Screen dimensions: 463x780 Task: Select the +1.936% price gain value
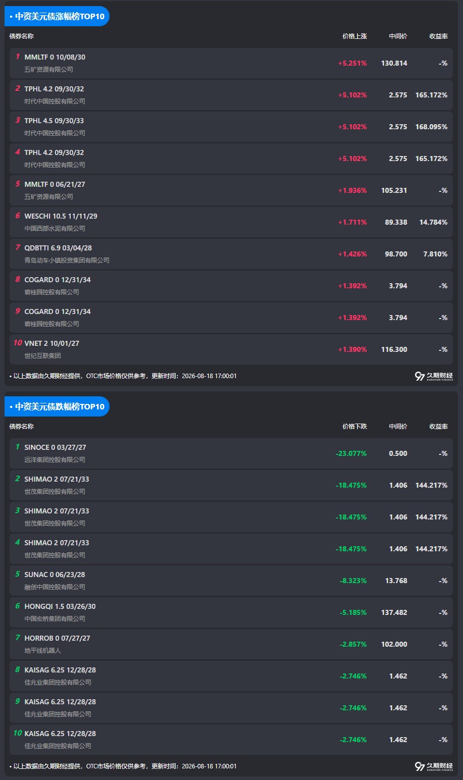pyautogui.click(x=352, y=191)
